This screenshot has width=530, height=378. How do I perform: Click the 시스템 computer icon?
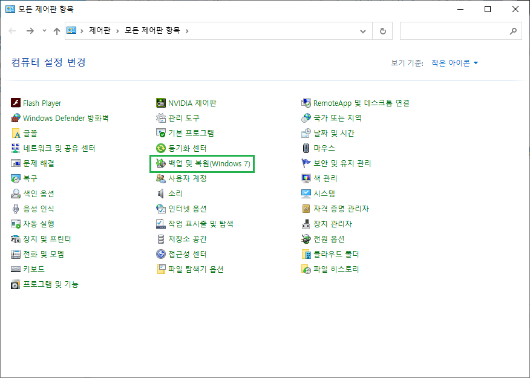306,194
